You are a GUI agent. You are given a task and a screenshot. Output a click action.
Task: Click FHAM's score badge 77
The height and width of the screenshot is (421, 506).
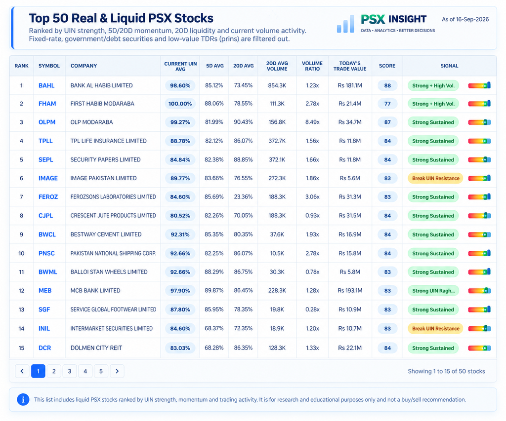[x=387, y=104]
